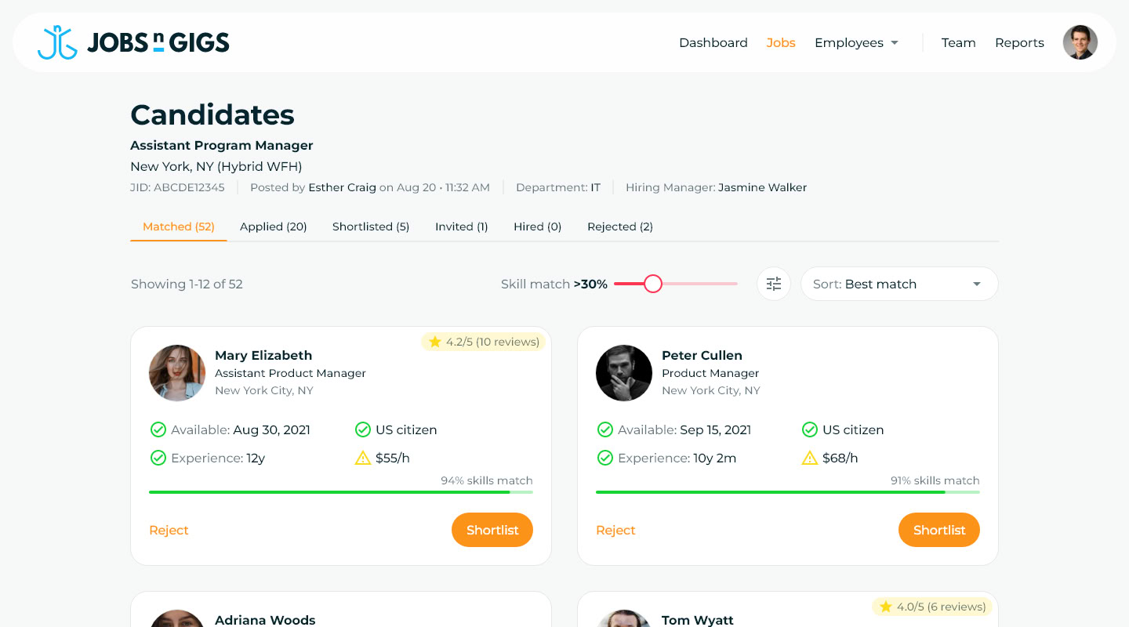The height and width of the screenshot is (627, 1129).
Task: Open the Sort: Best match dropdown
Action: 899,284
